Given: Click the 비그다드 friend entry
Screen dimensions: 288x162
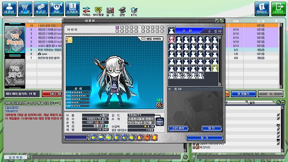Looking at the screenshot, I should click(205, 147).
